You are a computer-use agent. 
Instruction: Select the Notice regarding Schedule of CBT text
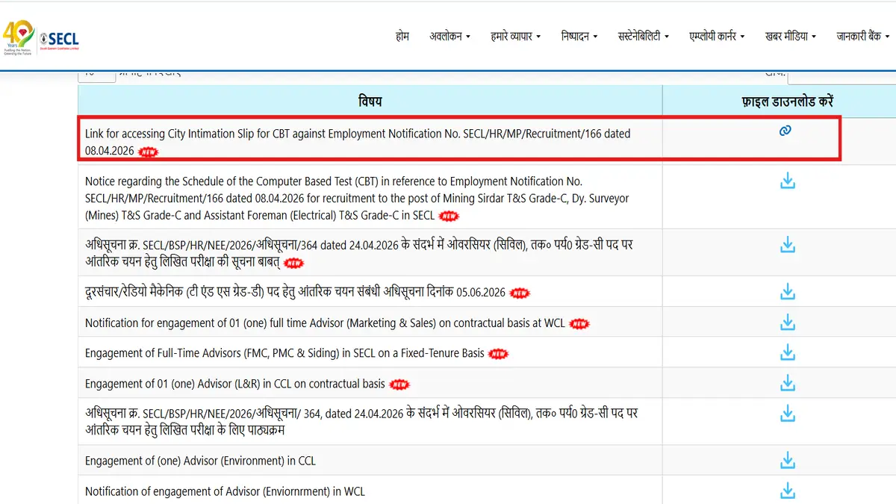[x=357, y=198]
